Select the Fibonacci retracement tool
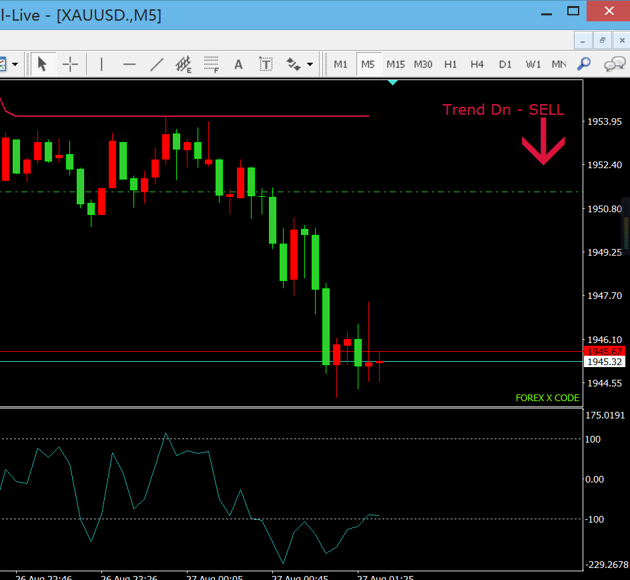630x580 pixels. pos(211,64)
